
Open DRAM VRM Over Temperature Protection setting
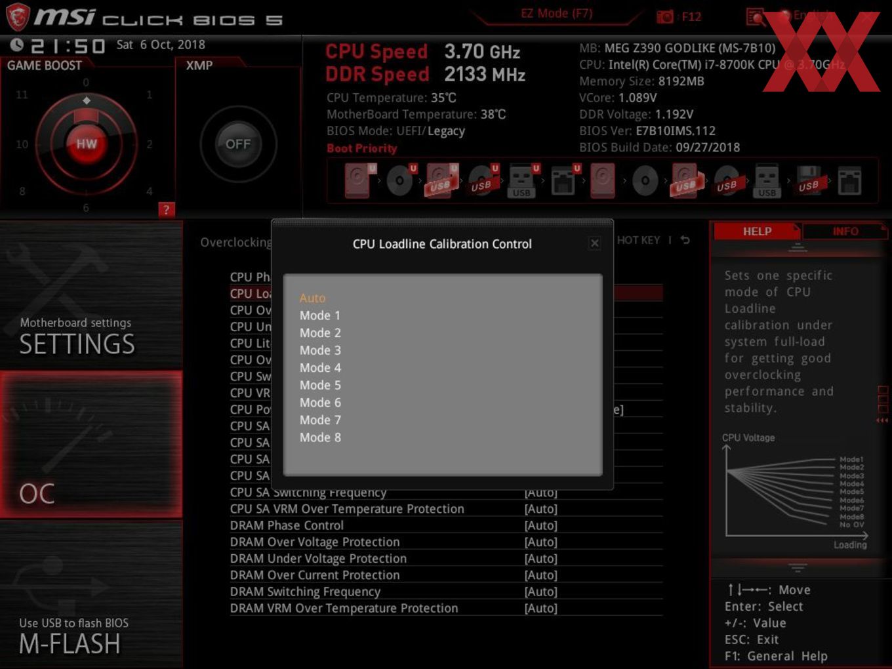click(446, 608)
